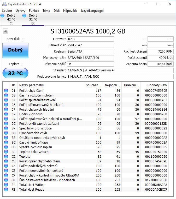Click the previous disk arrow icon
176x199 pixels.
(5, 31)
